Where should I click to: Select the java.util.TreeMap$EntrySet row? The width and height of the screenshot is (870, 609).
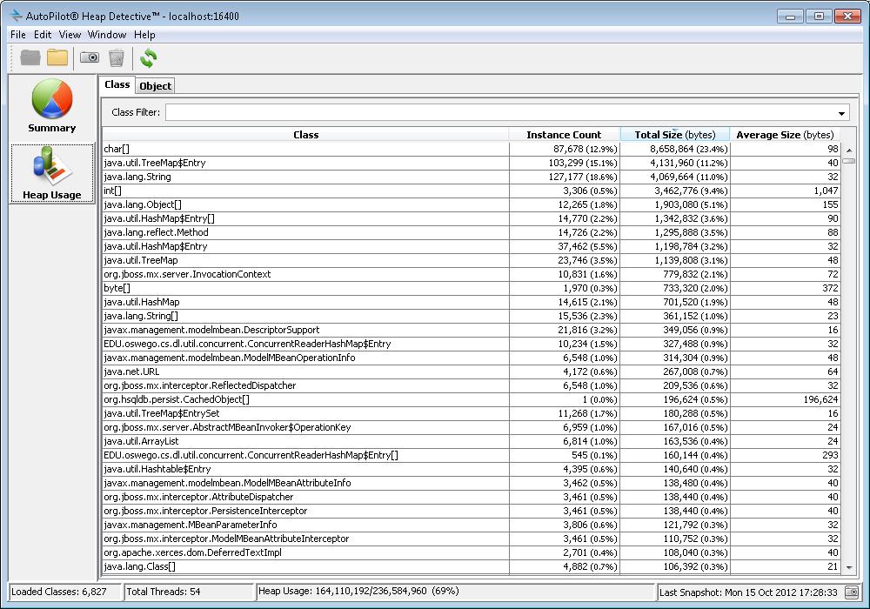(472, 413)
